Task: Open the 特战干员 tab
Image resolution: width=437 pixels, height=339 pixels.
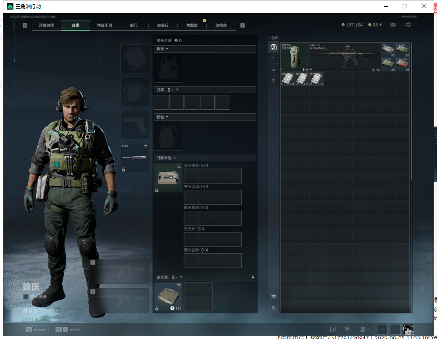Action: point(105,25)
